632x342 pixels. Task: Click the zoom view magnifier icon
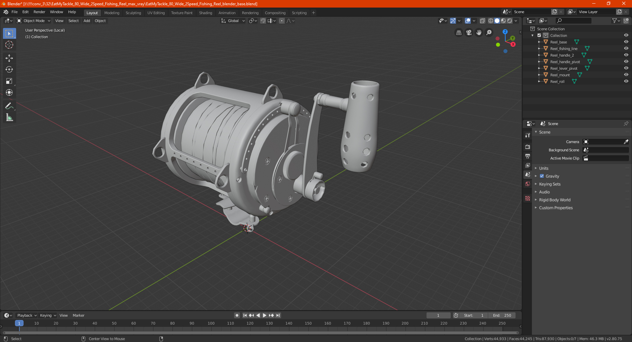point(489,33)
